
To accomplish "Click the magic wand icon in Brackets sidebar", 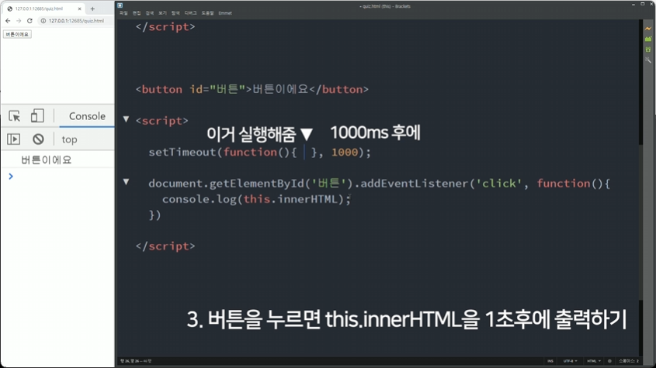I will click(648, 60).
